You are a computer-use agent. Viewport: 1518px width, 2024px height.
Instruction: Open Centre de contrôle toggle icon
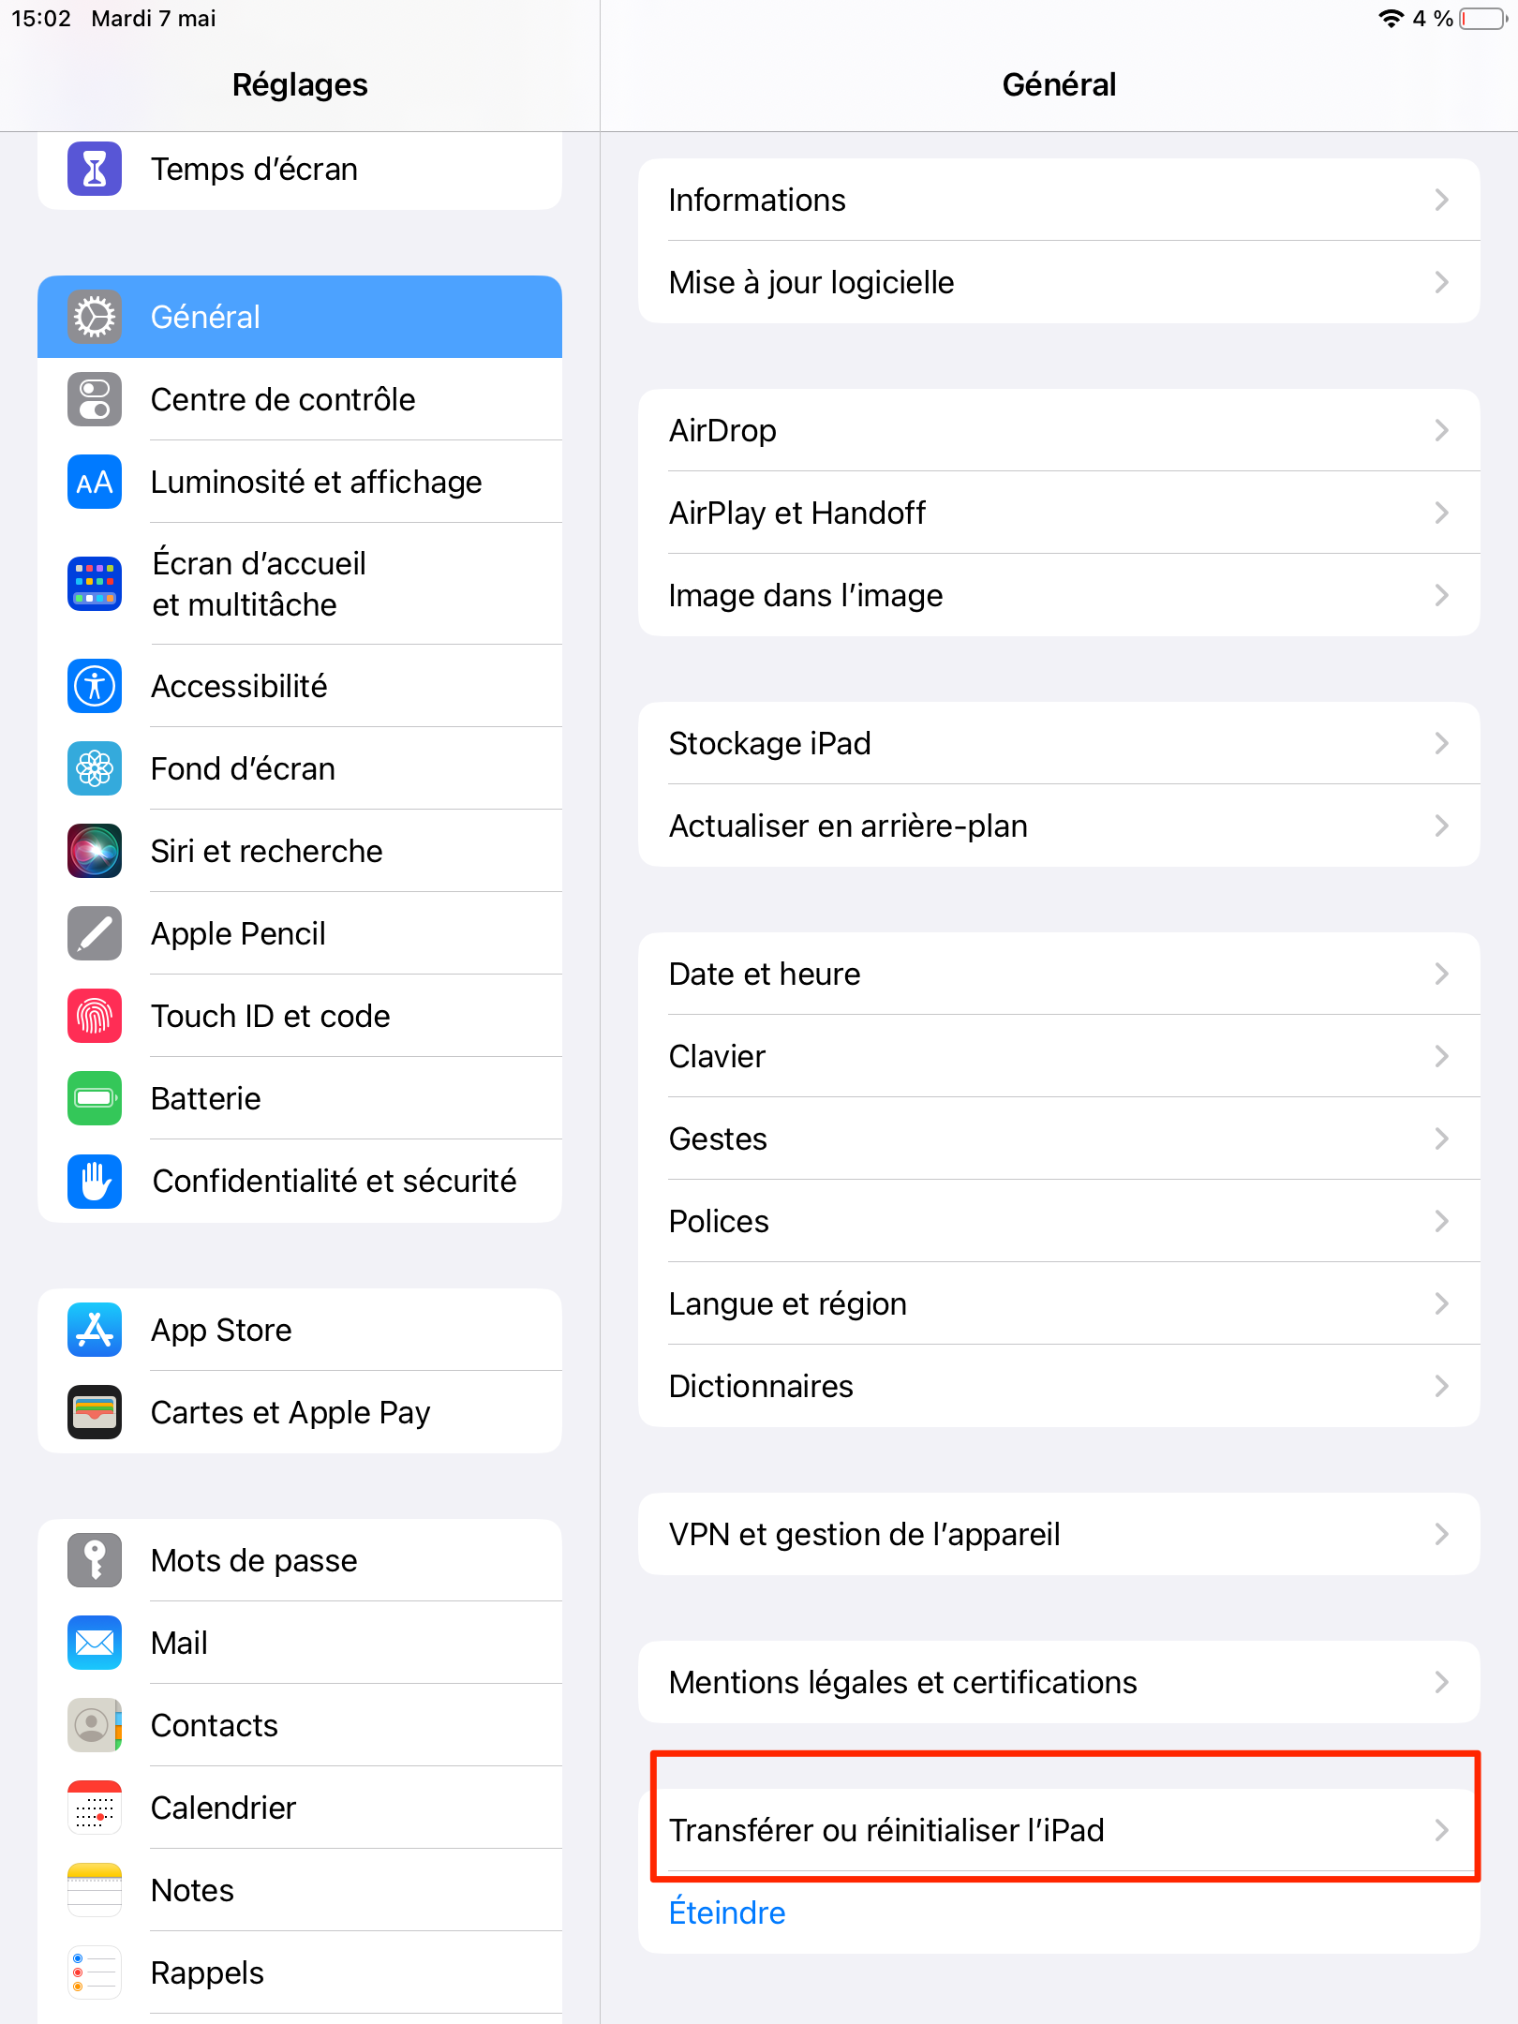point(95,399)
